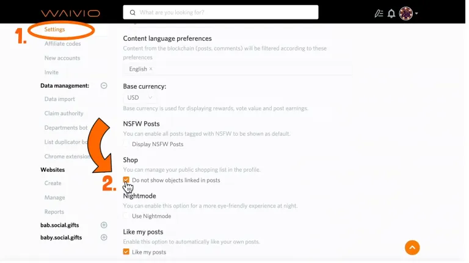Screen dimensions: 469x263
Task: Enable Display NSFW Posts checkbox
Action: coord(126,144)
